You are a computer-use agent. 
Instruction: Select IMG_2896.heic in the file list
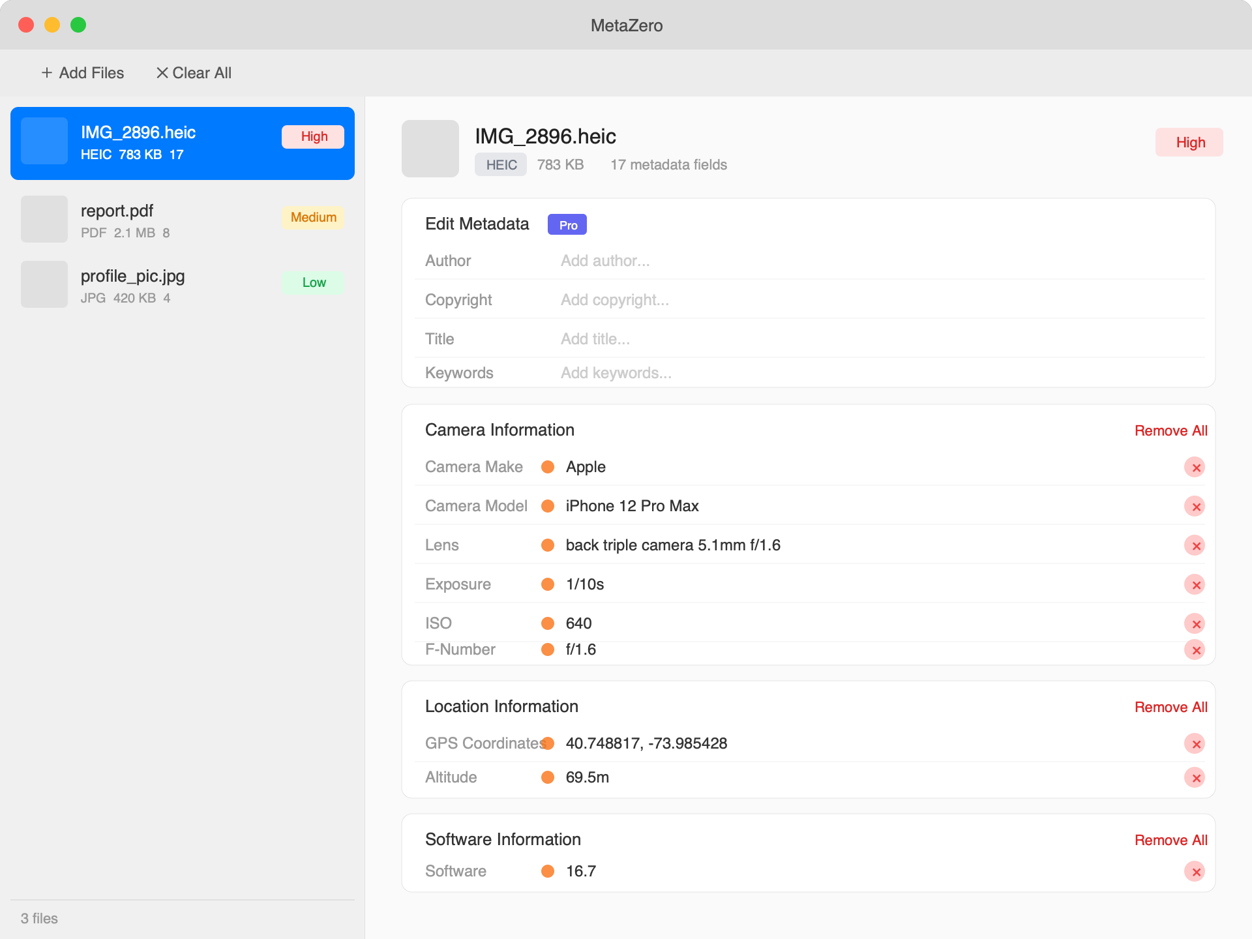tap(183, 143)
